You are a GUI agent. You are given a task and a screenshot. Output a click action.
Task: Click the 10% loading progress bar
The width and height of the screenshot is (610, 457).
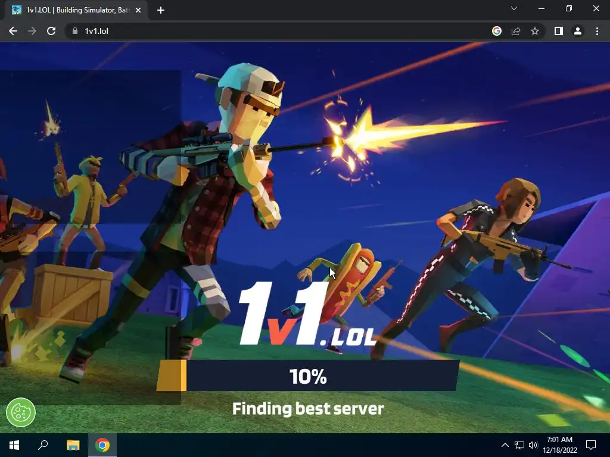click(308, 375)
